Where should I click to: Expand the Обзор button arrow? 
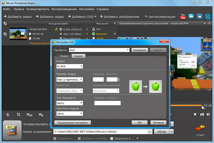point(172,132)
